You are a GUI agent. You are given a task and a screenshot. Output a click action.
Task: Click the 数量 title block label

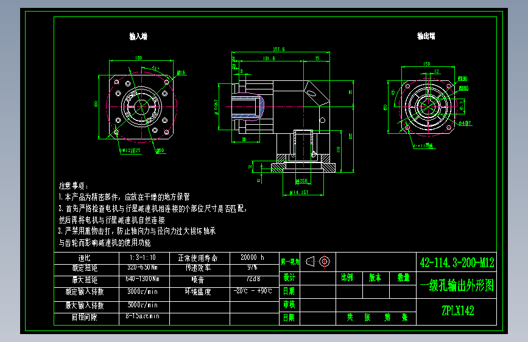(403, 277)
